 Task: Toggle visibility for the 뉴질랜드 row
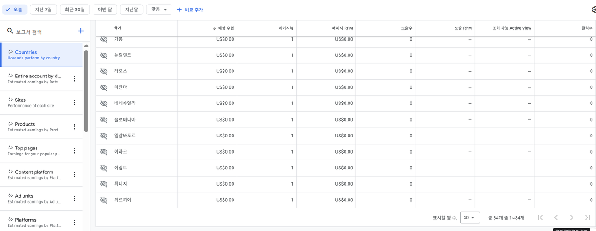click(x=104, y=55)
